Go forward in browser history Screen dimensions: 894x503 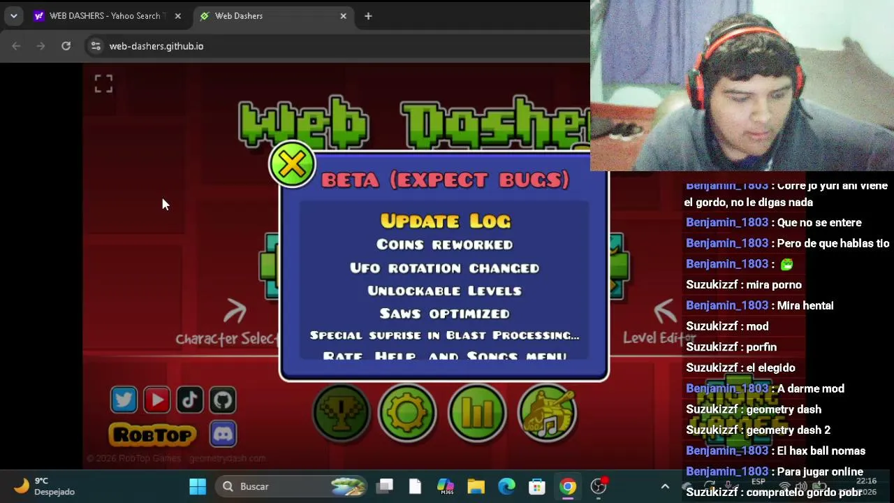pyautogui.click(x=41, y=46)
